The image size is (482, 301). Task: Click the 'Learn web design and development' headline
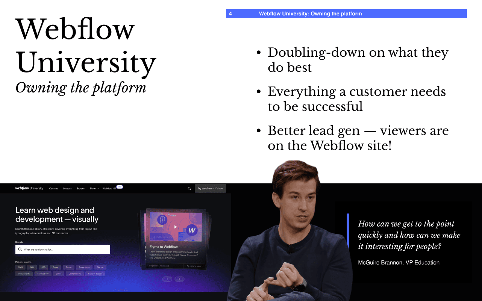pos(57,215)
